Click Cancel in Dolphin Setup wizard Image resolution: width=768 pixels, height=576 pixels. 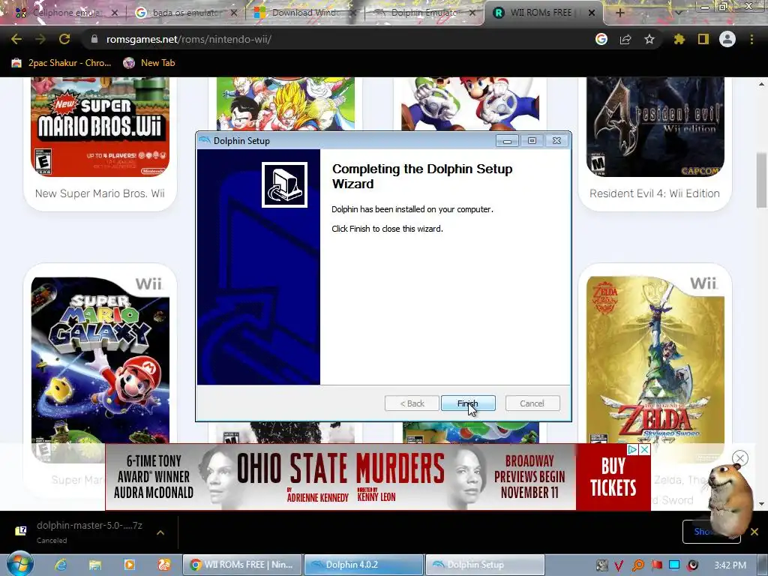(532, 403)
